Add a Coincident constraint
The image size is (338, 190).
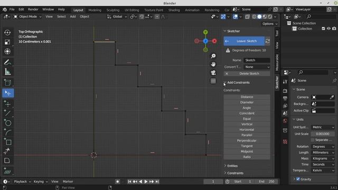pos(247,113)
